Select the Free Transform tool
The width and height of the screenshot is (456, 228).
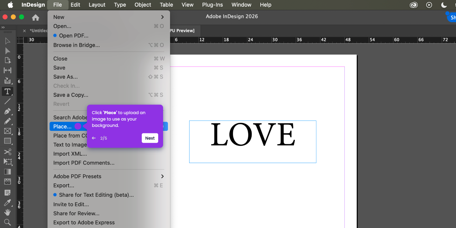click(8, 162)
